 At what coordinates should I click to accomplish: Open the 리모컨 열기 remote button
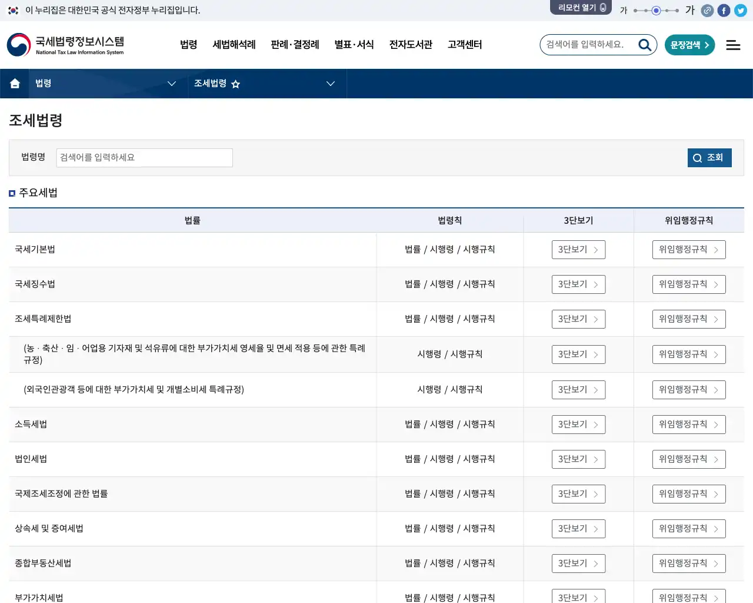click(581, 8)
